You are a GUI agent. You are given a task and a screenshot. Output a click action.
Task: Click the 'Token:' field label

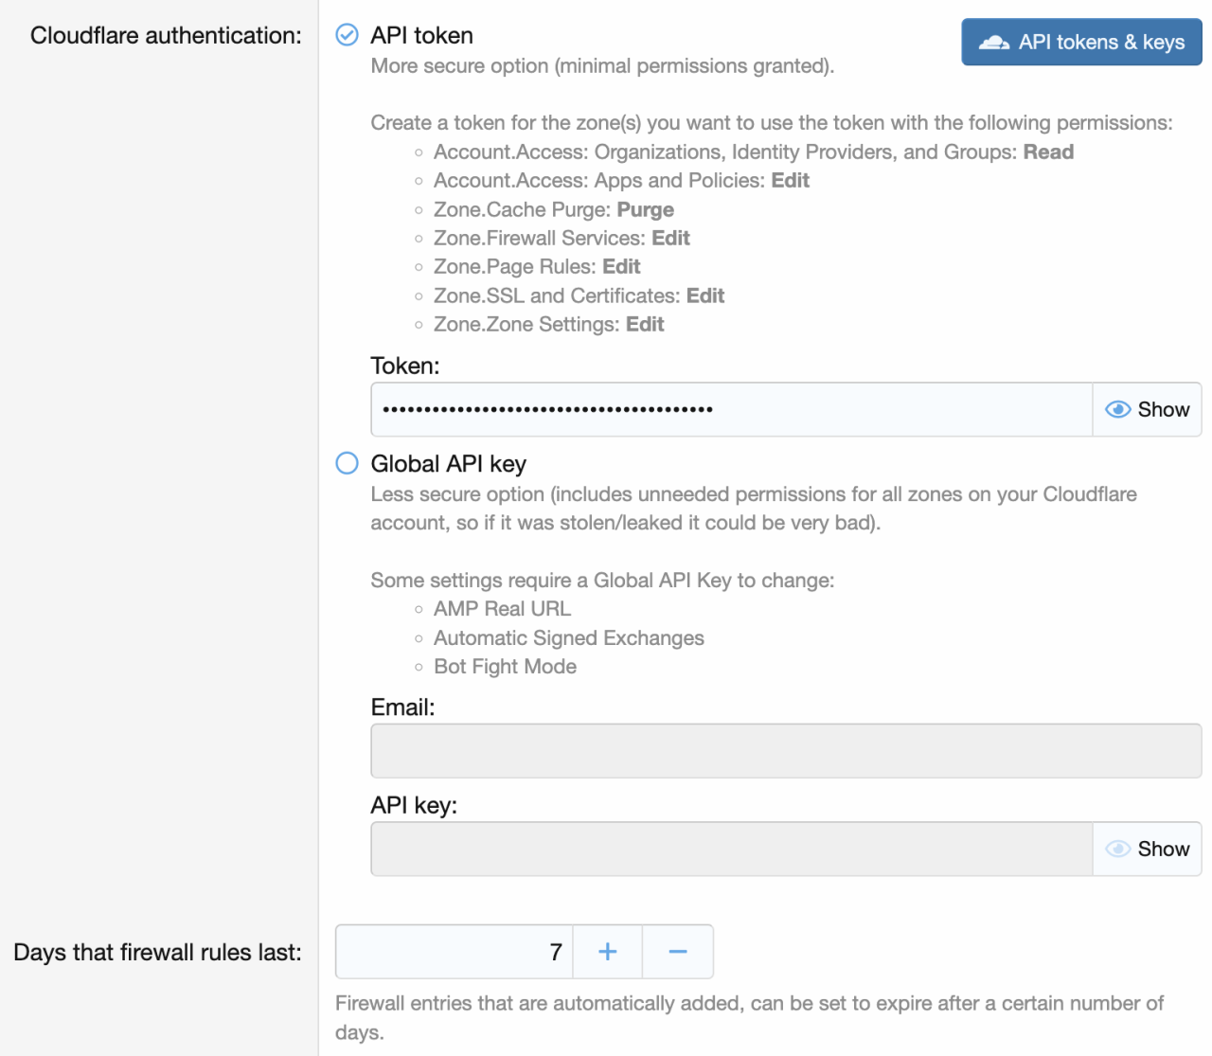point(405,366)
